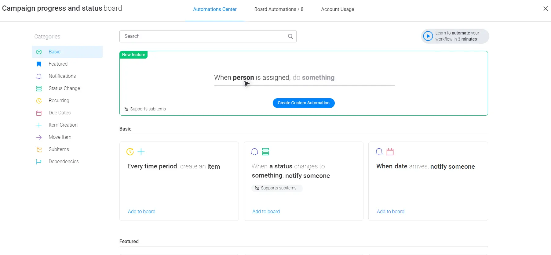Viewport: 551px width, 255px height.
Task: Add 'Every time period' recipe to board
Action: click(x=141, y=211)
